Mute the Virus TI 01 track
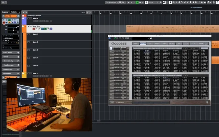 tap(28, 26)
